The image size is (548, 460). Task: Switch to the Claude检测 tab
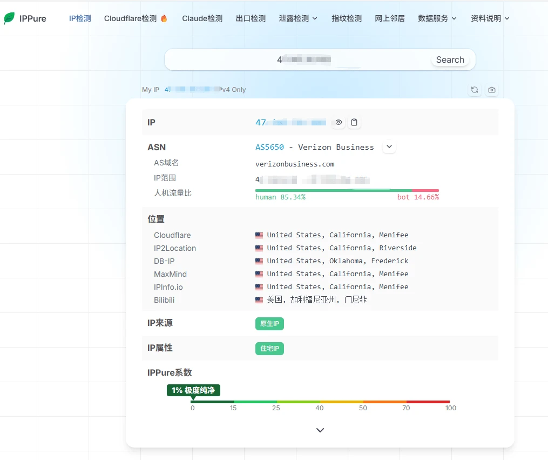tap(202, 18)
